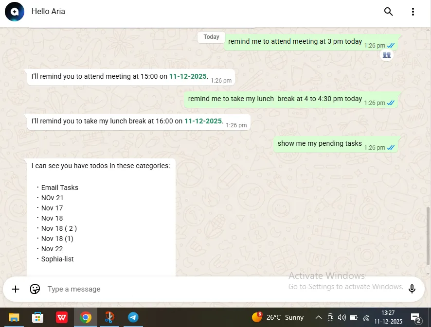Open the date link in the 16:00 lunch reminder
Viewport: 431px width, 327px height.
(x=203, y=121)
